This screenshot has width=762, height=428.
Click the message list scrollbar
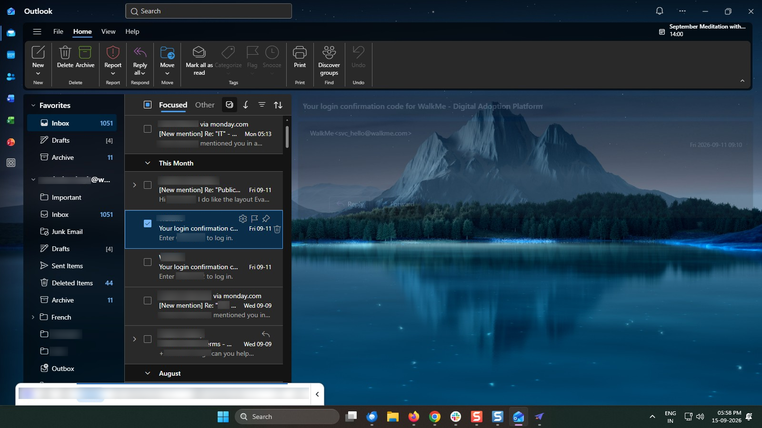point(287,136)
